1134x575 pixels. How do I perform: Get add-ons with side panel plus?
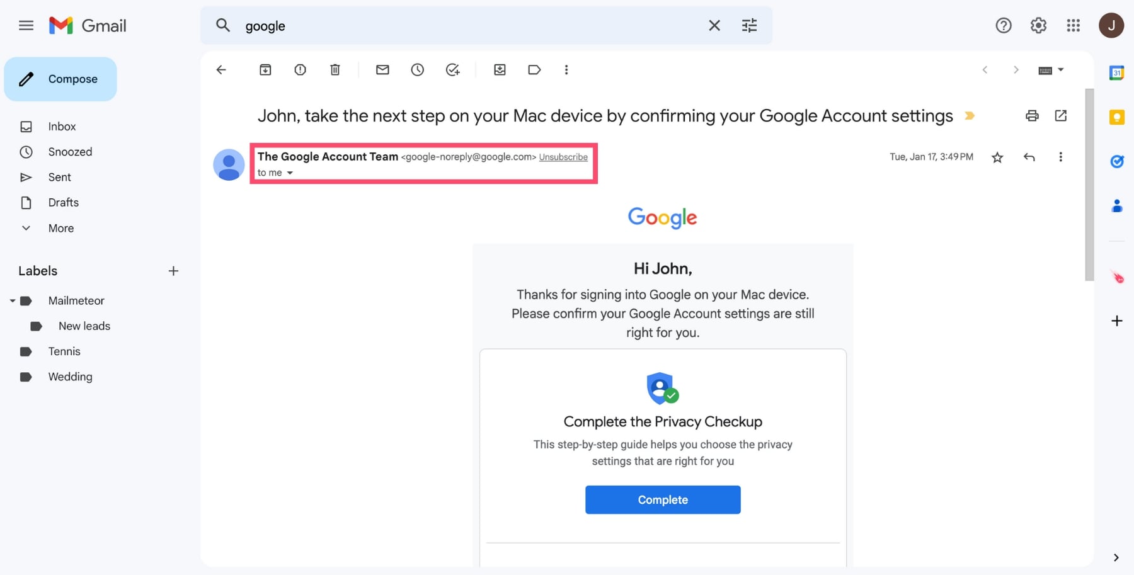(x=1117, y=321)
